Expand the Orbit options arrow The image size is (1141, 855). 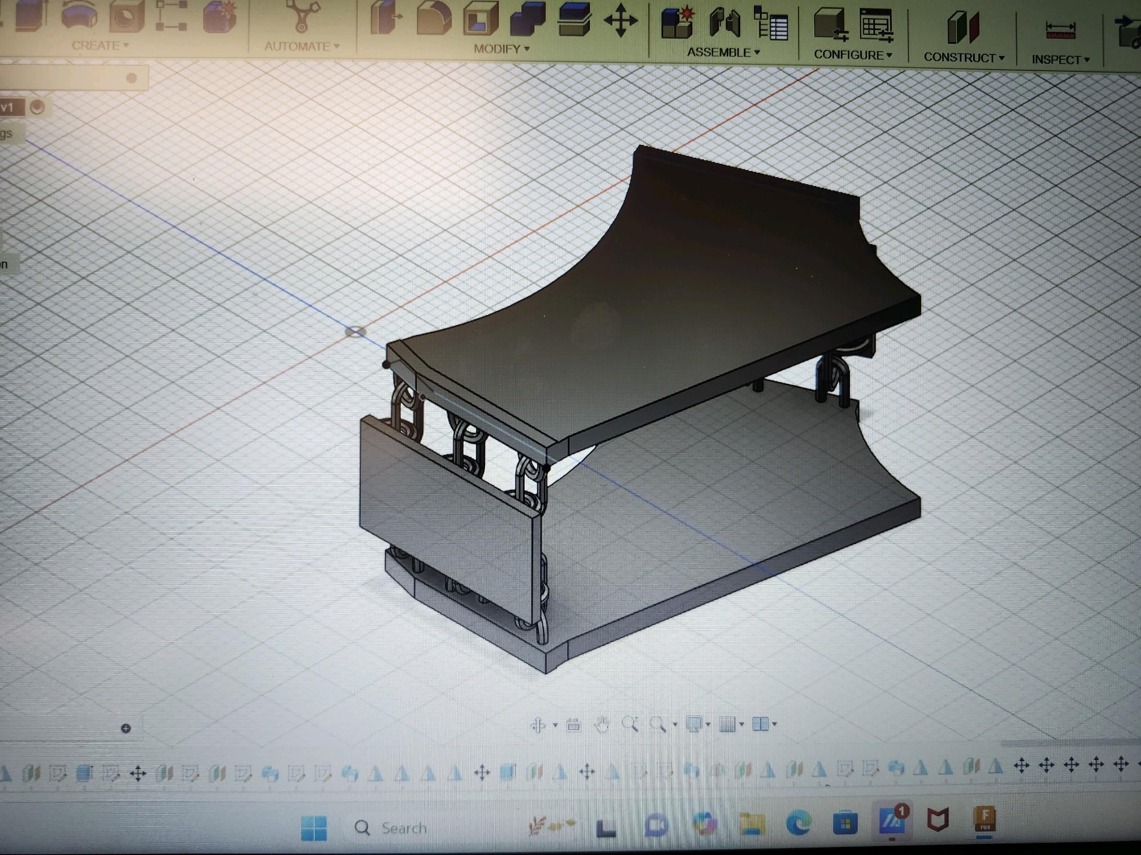tap(555, 725)
